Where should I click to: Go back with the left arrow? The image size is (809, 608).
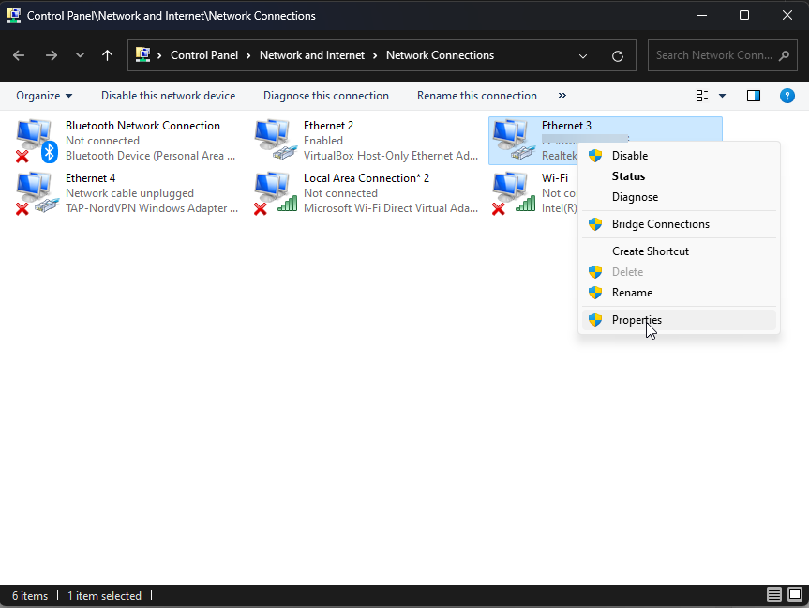coord(19,55)
